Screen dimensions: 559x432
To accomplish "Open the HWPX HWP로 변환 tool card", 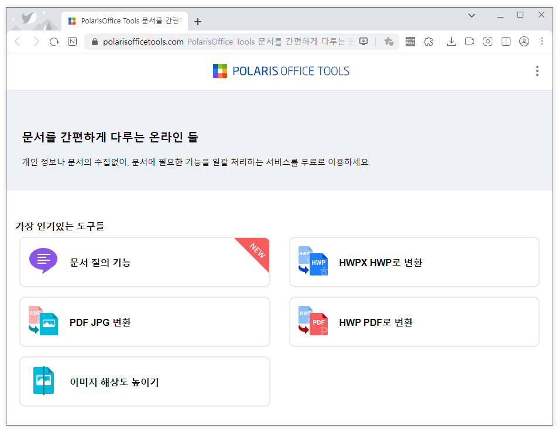I will click(x=414, y=262).
